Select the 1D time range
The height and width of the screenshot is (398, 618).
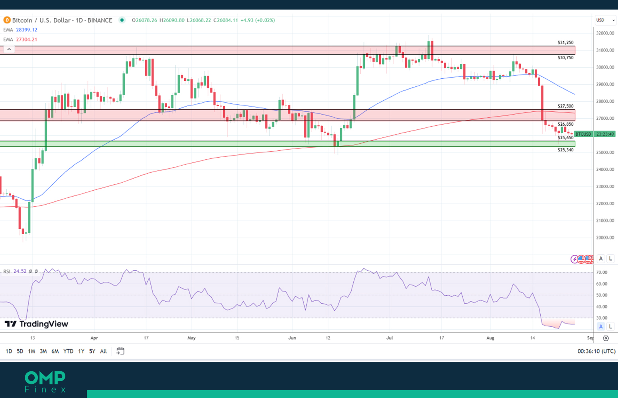click(x=9, y=351)
